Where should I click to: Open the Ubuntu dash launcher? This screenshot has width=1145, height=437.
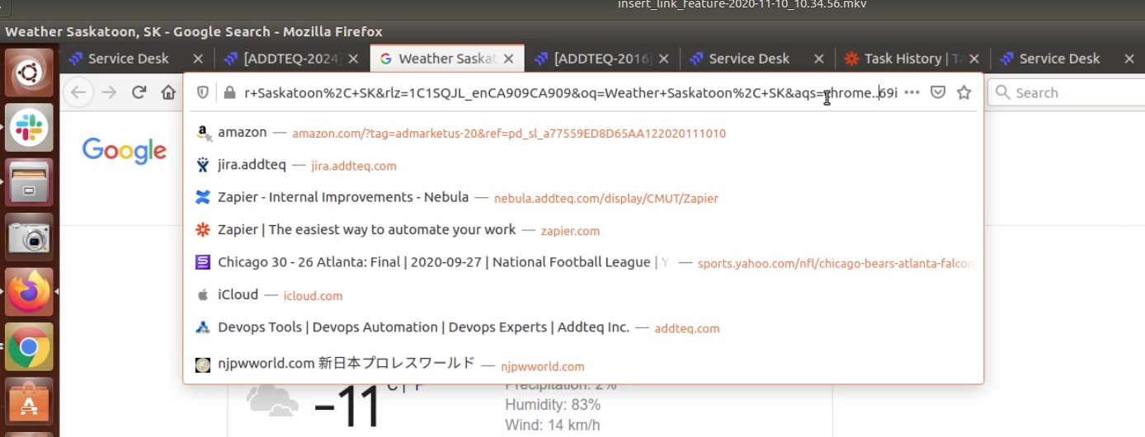coord(29,74)
